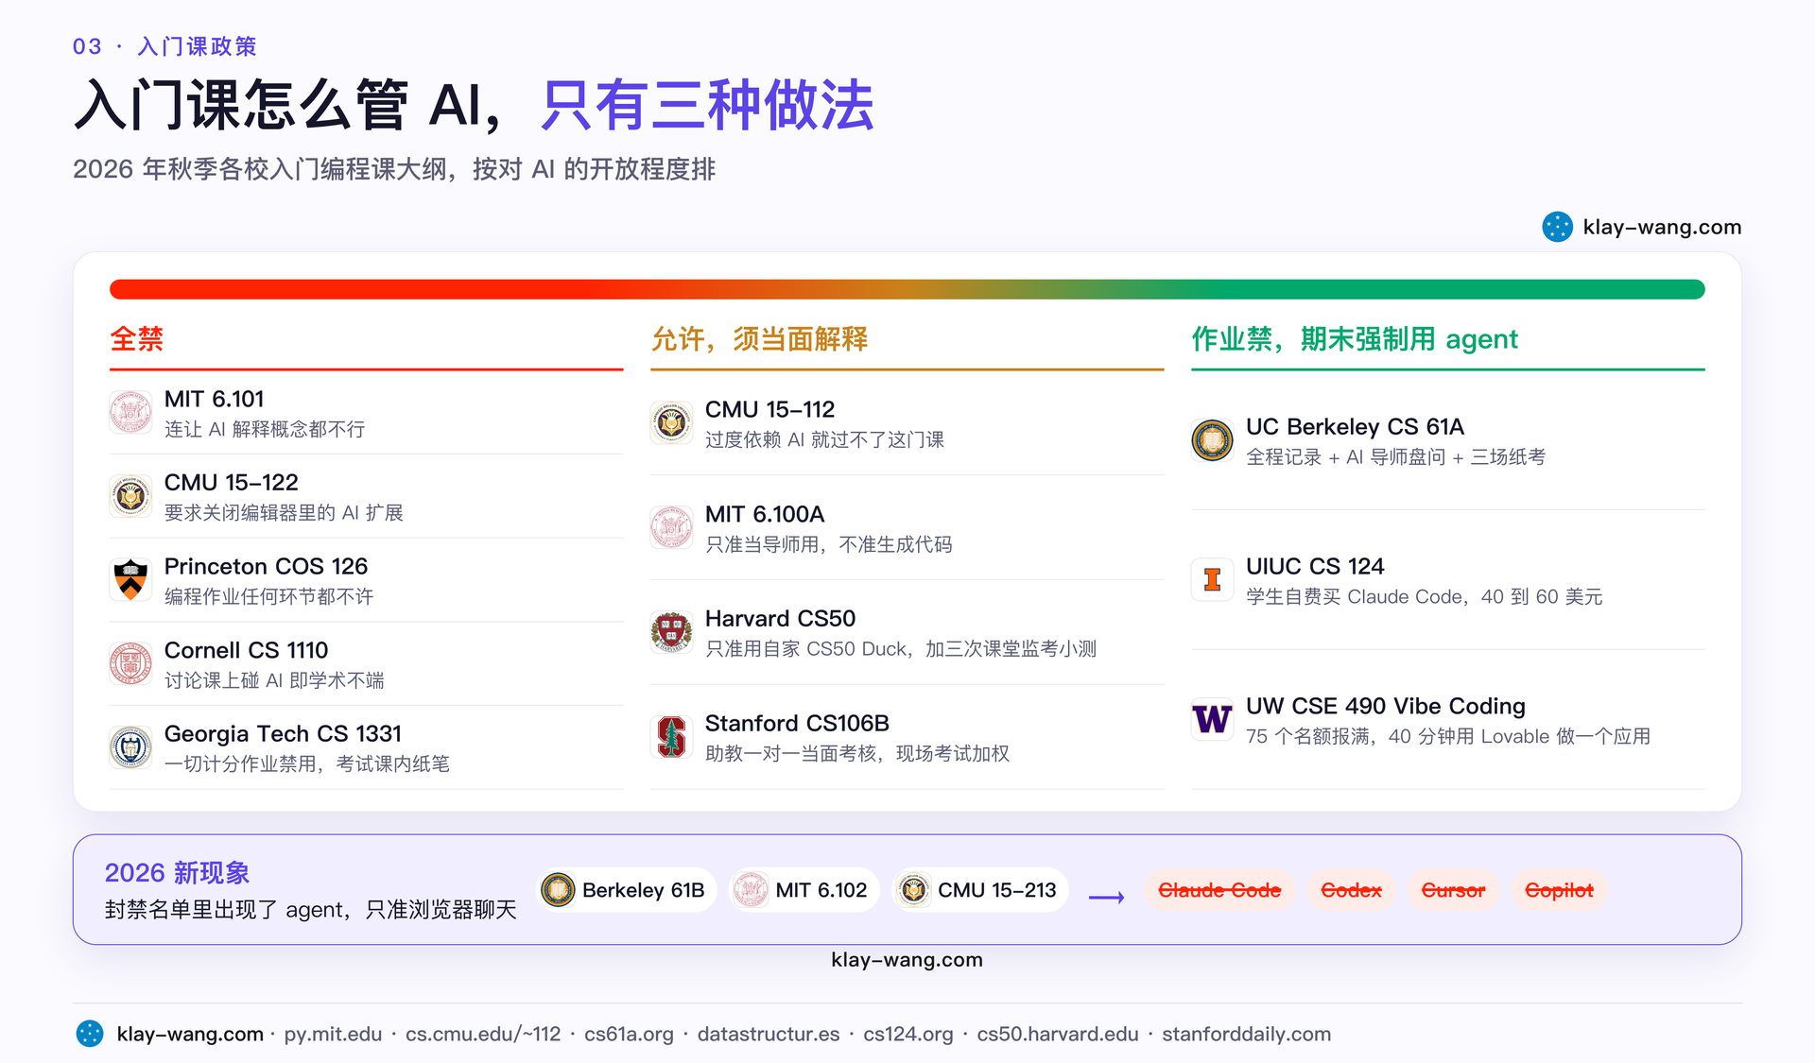The width and height of the screenshot is (1815, 1063).
Task: Select the MIT 6.102 chip
Action: tap(804, 890)
